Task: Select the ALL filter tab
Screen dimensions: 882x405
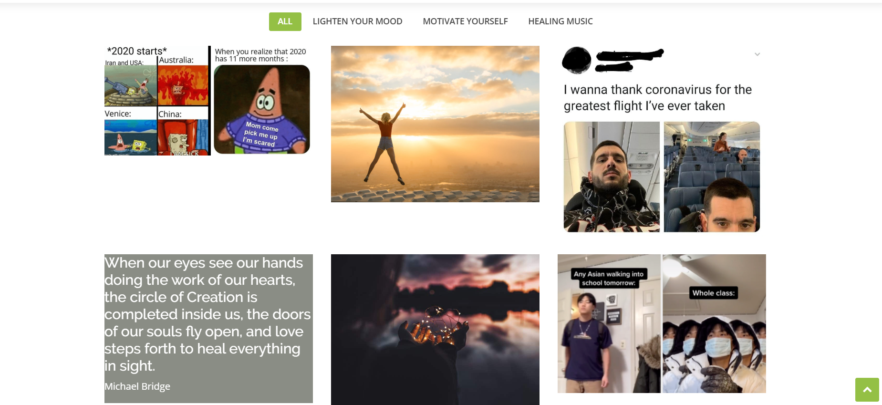Action: [x=285, y=21]
